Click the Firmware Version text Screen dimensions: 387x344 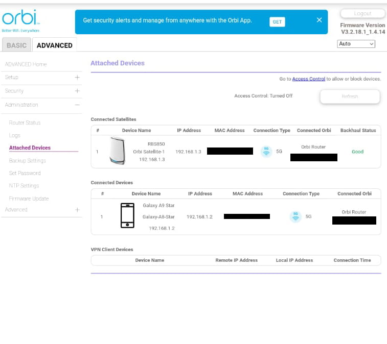(363, 29)
